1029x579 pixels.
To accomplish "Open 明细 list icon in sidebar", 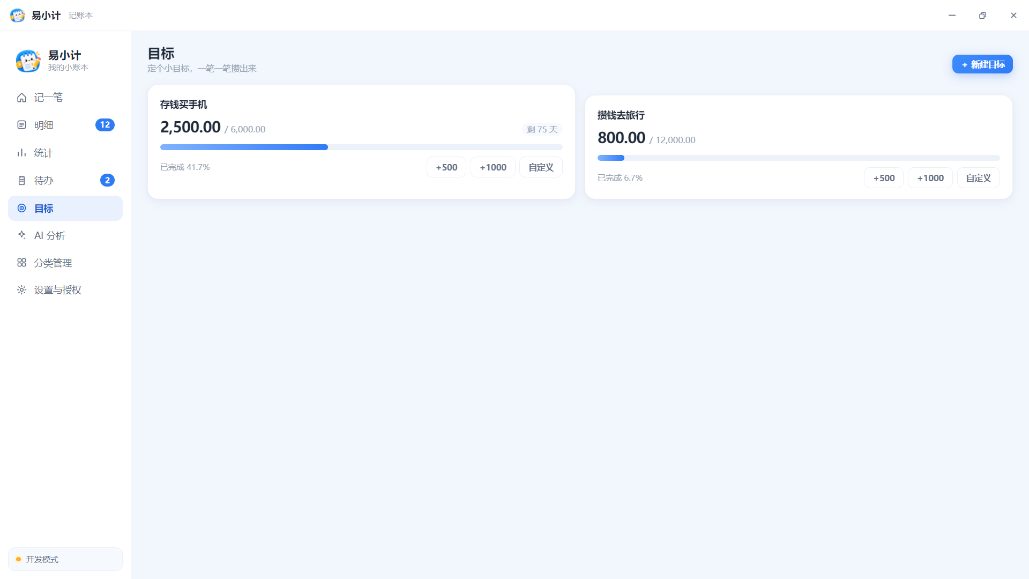I will 21,125.
